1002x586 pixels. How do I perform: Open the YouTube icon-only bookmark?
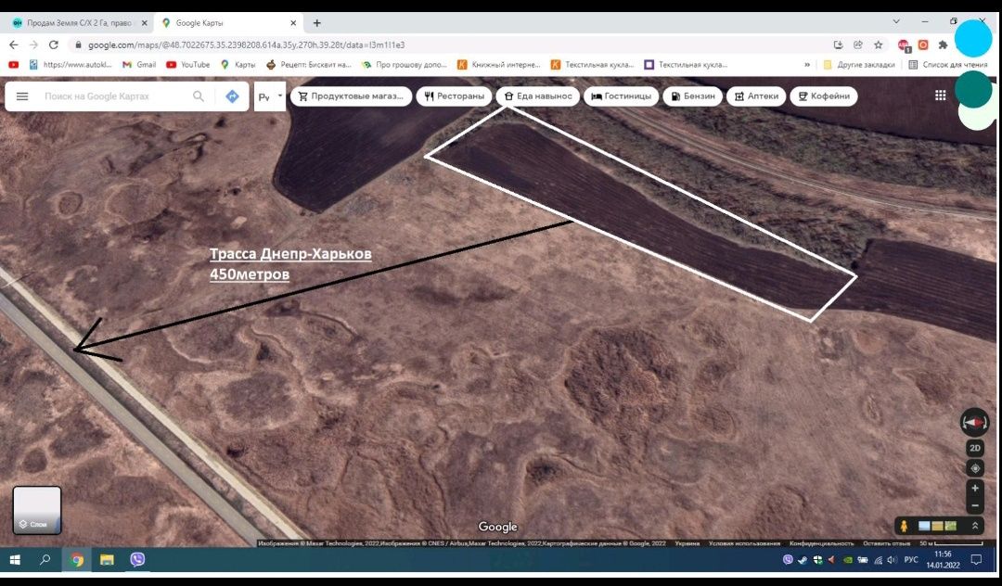click(13, 65)
